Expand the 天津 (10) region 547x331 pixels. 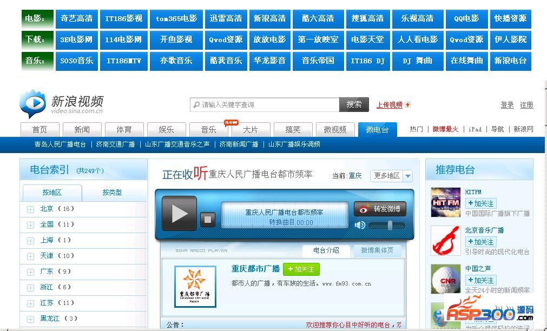coord(30,256)
